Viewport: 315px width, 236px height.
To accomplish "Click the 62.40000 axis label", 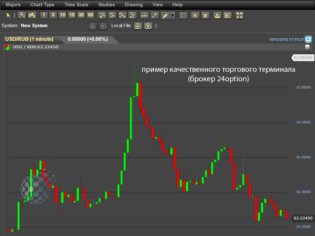I will coord(303,157).
